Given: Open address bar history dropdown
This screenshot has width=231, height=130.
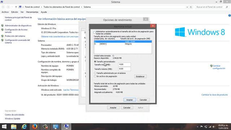Looking at the screenshot, I should pyautogui.click(x=187, y=7).
